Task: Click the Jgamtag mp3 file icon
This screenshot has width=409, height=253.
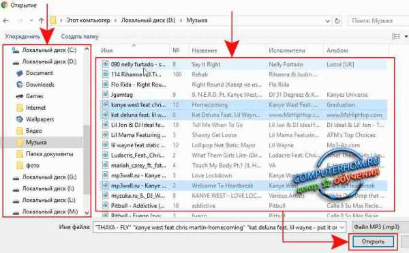Action: pyautogui.click(x=105, y=94)
